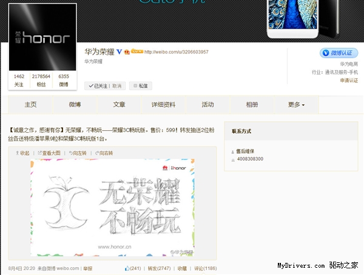Image resolution: width=364 pixels, height=275 pixels.
Task: Open the 详细资料 tab
Action: (163, 105)
